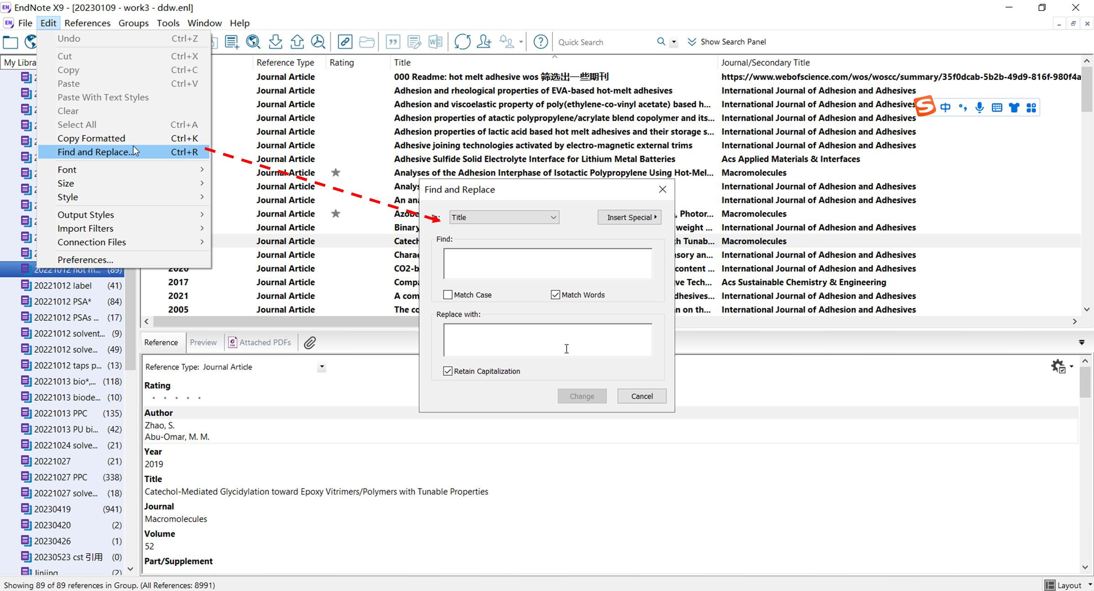
Task: Select the 20230419 group with 941 references
Action: (x=72, y=509)
